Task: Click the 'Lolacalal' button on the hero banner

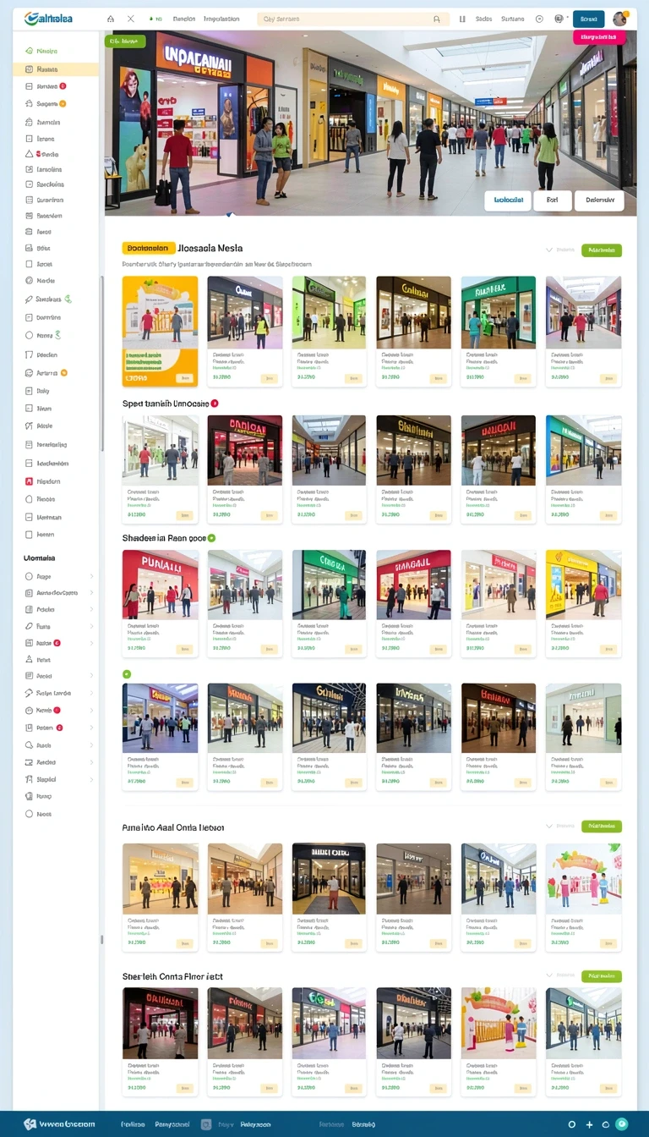Action: tap(508, 200)
